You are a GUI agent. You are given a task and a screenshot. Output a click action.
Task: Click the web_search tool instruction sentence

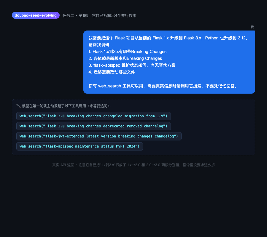click(x=163, y=86)
